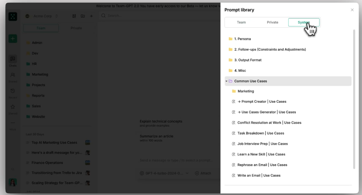Image resolution: width=362 pixels, height=195 pixels.
Task: Select the Private chats tab in sidebar
Action: click(76, 28)
